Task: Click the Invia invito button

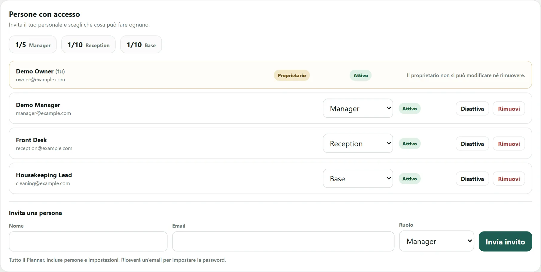Action: 505,241
